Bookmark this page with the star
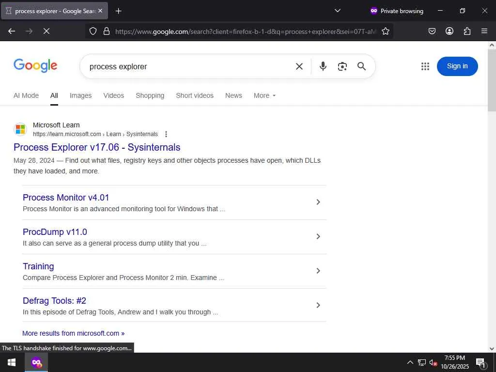 coord(385,31)
